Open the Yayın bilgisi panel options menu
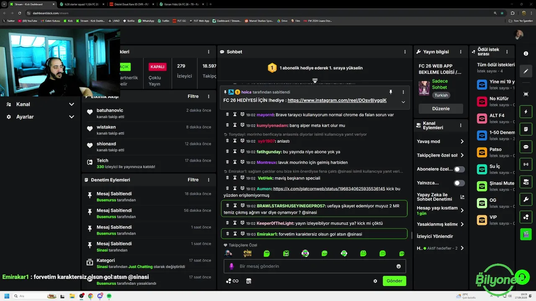This screenshot has height=301, width=536. [461, 52]
